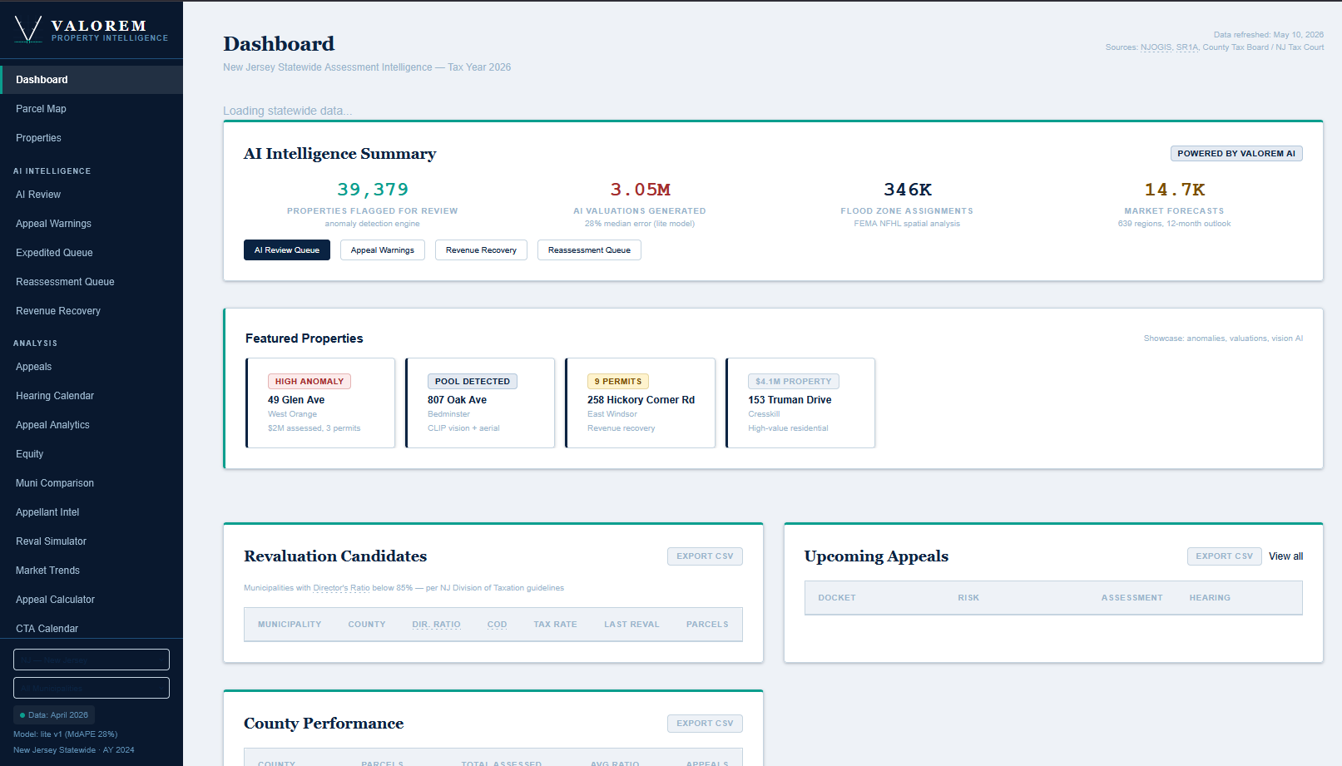Click the Appeal Warnings summary button
Viewport: 1342px width, 766px height.
(383, 250)
